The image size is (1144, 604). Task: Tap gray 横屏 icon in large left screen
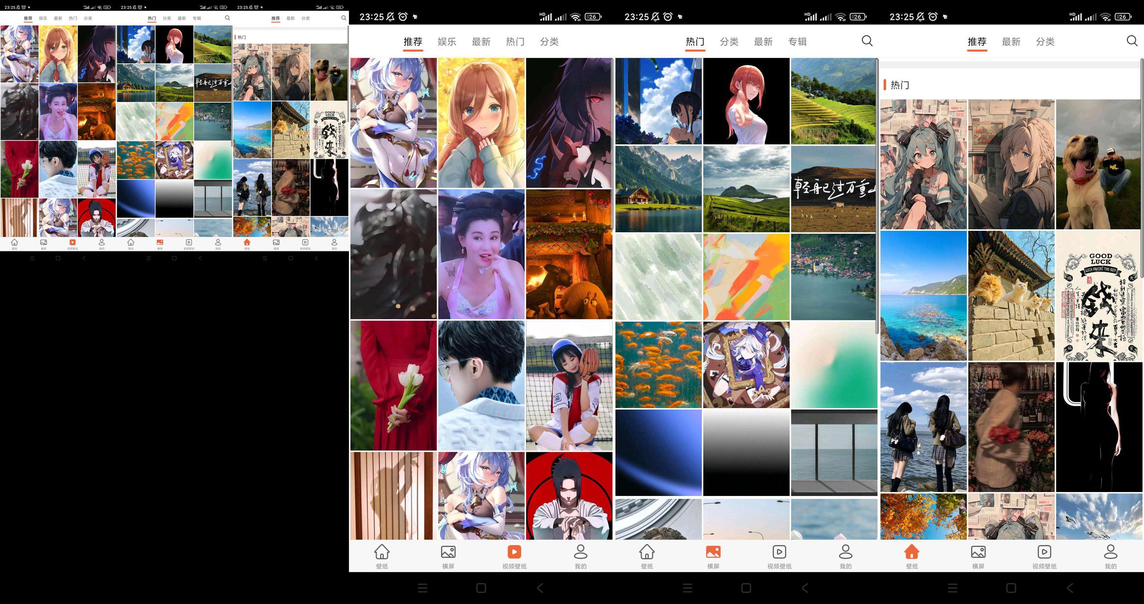[448, 552]
